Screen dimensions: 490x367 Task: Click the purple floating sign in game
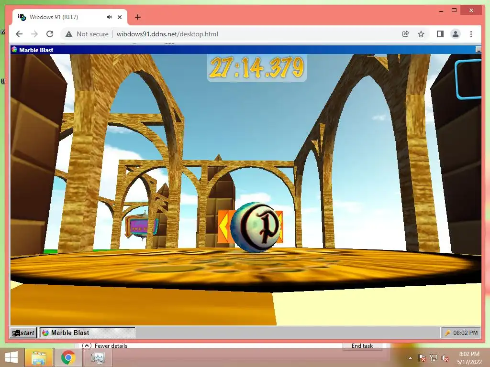tap(142, 226)
